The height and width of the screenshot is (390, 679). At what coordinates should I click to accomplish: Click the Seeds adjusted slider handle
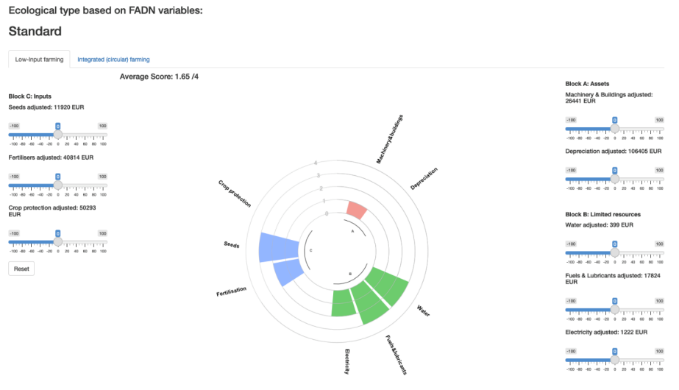coord(57,135)
